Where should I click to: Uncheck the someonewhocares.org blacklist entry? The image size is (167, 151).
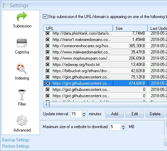tap(48, 46)
